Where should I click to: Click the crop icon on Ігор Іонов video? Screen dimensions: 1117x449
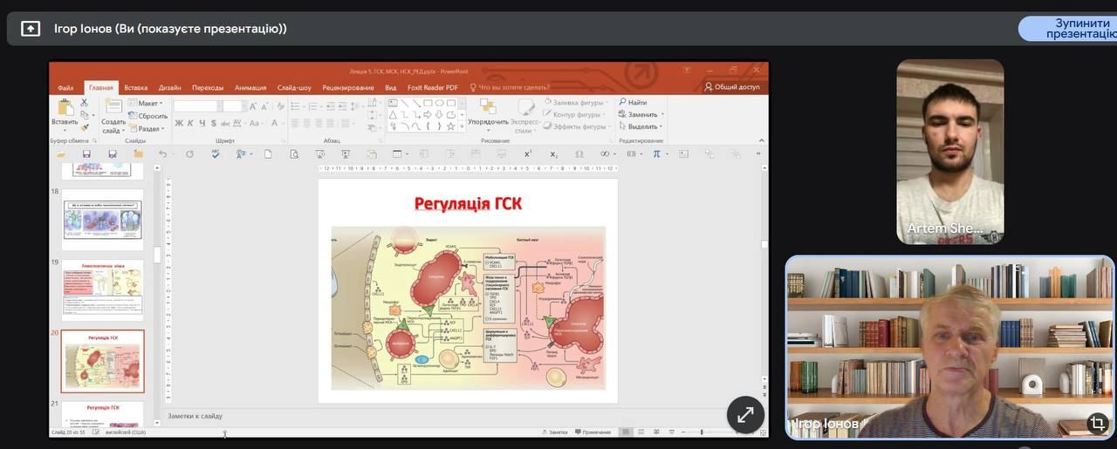pyautogui.click(x=1097, y=424)
